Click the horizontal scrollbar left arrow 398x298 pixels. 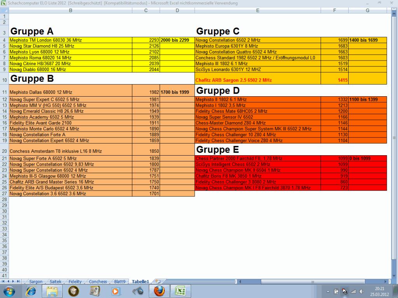pyautogui.click(x=240, y=282)
